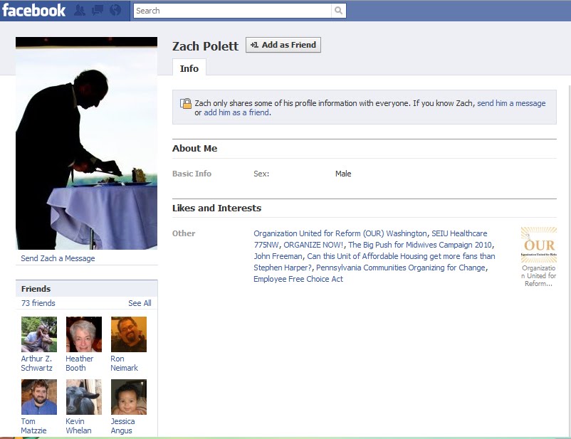
Task: Open Kevin Whelan's photo thumbnail
Action: click(84, 397)
